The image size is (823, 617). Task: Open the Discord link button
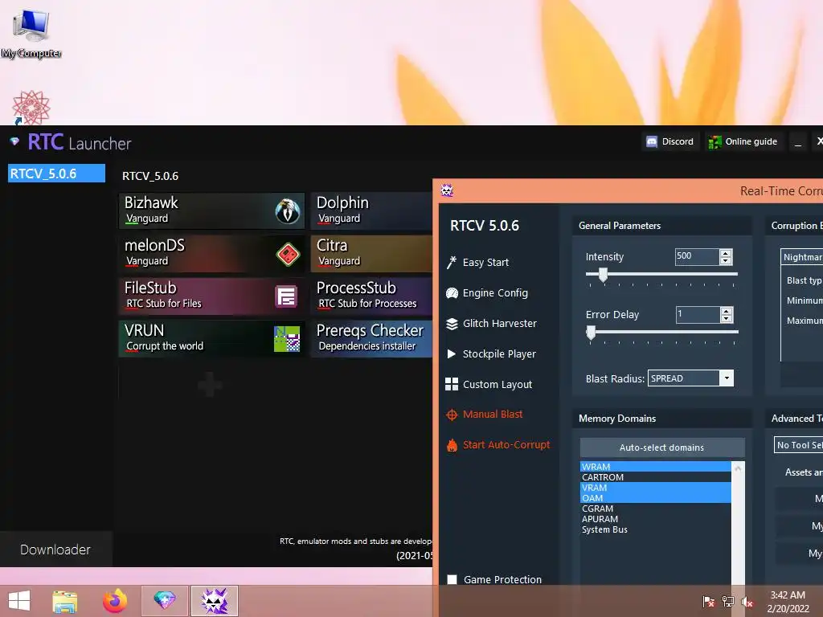[x=670, y=141]
